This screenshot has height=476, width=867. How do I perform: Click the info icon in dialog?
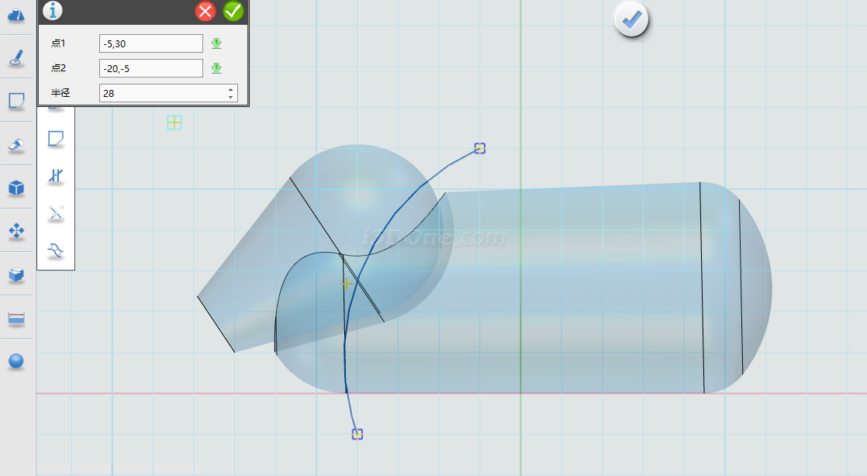[52, 11]
